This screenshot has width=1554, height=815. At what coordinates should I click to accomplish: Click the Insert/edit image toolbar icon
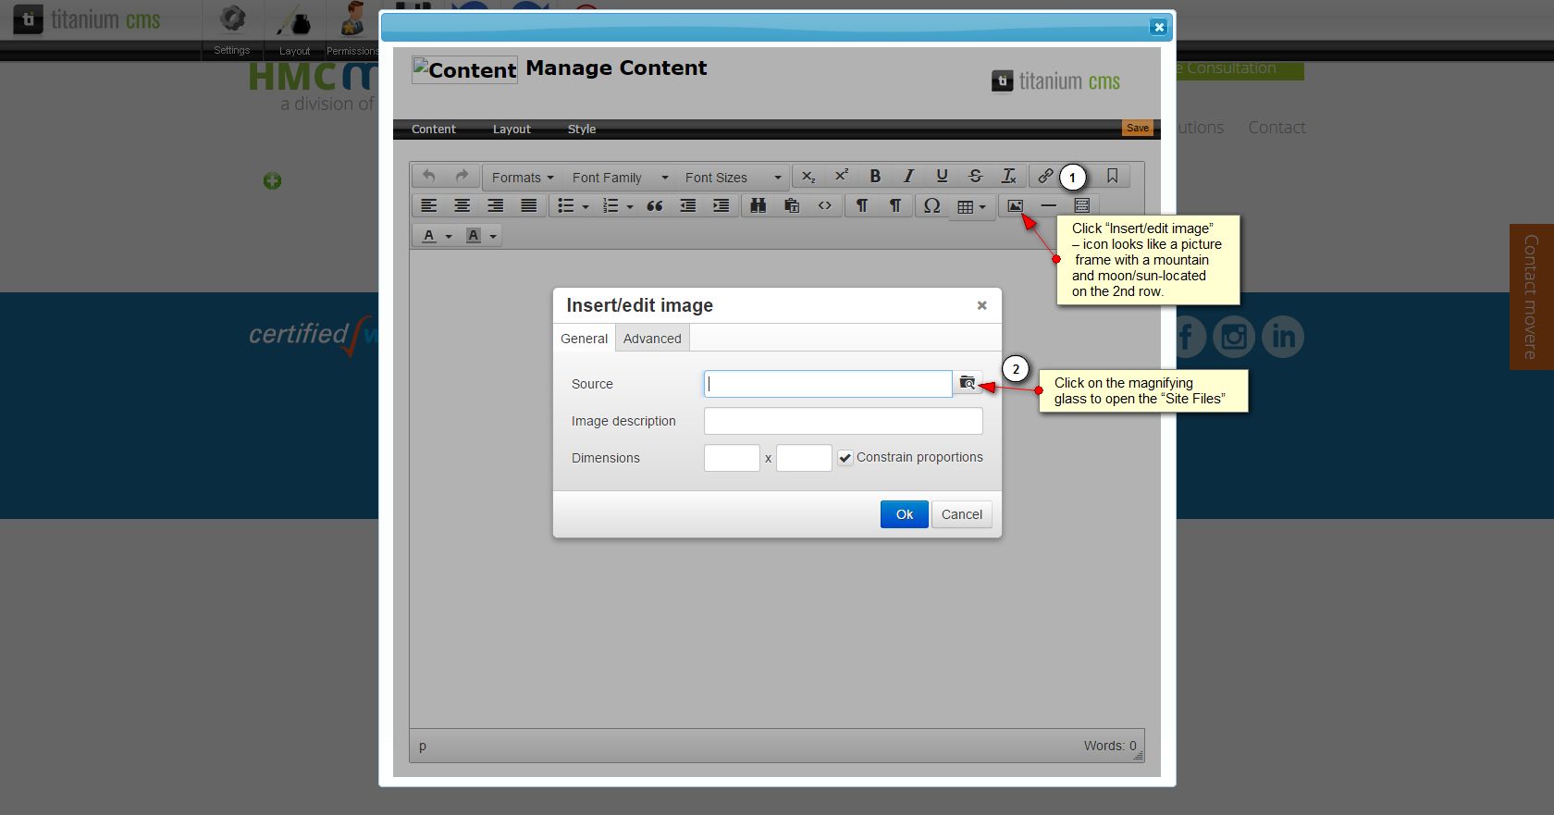[x=1015, y=205]
